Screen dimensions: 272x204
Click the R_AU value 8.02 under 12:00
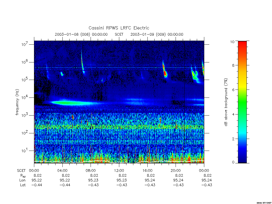point(122,176)
